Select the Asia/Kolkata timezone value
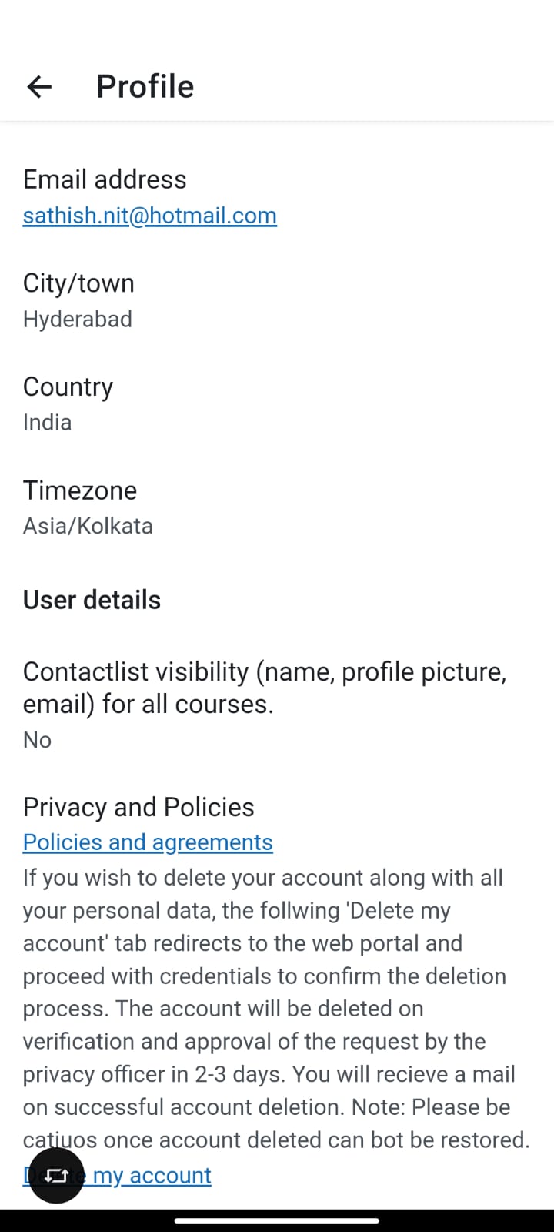The height and width of the screenshot is (1232, 554). [88, 526]
